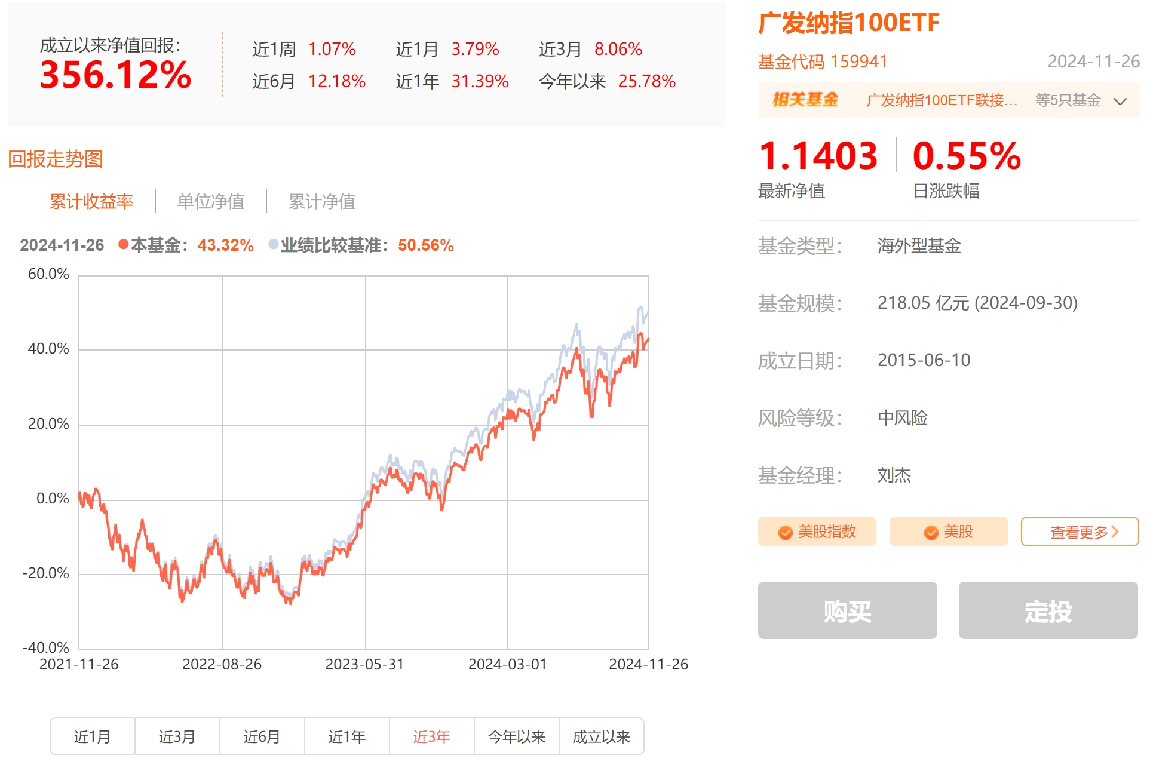Image resolution: width=1150 pixels, height=771 pixels.
Task: Switch to 累计净值 tab
Action: [x=322, y=201]
